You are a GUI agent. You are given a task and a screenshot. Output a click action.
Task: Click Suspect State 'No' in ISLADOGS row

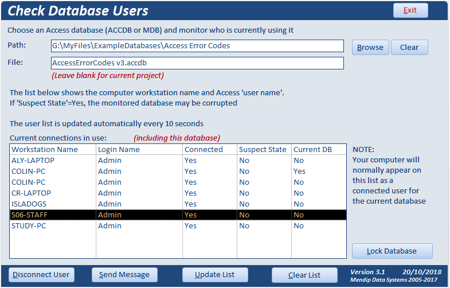tap(244, 204)
